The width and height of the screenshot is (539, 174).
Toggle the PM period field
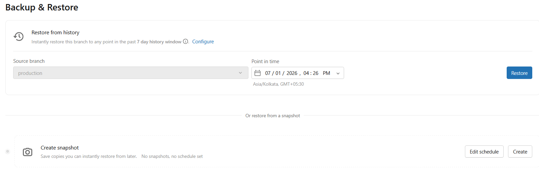(x=326, y=73)
